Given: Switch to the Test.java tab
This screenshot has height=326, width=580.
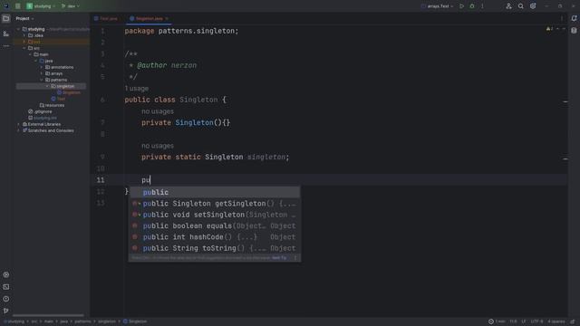Looking at the screenshot, I should 106,18.
